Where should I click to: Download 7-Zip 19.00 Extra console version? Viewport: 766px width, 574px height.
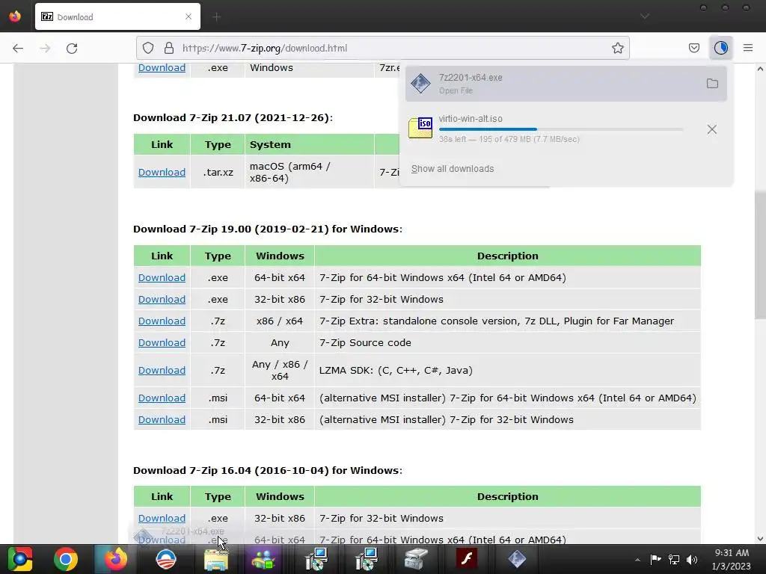point(162,321)
